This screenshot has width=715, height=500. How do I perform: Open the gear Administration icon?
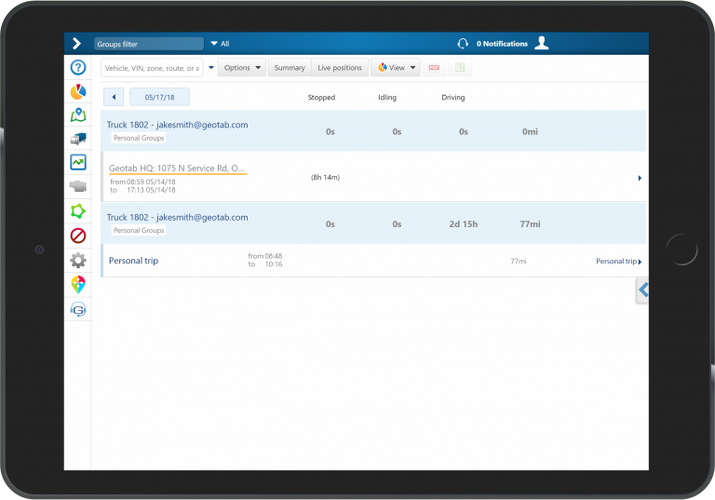(78, 261)
